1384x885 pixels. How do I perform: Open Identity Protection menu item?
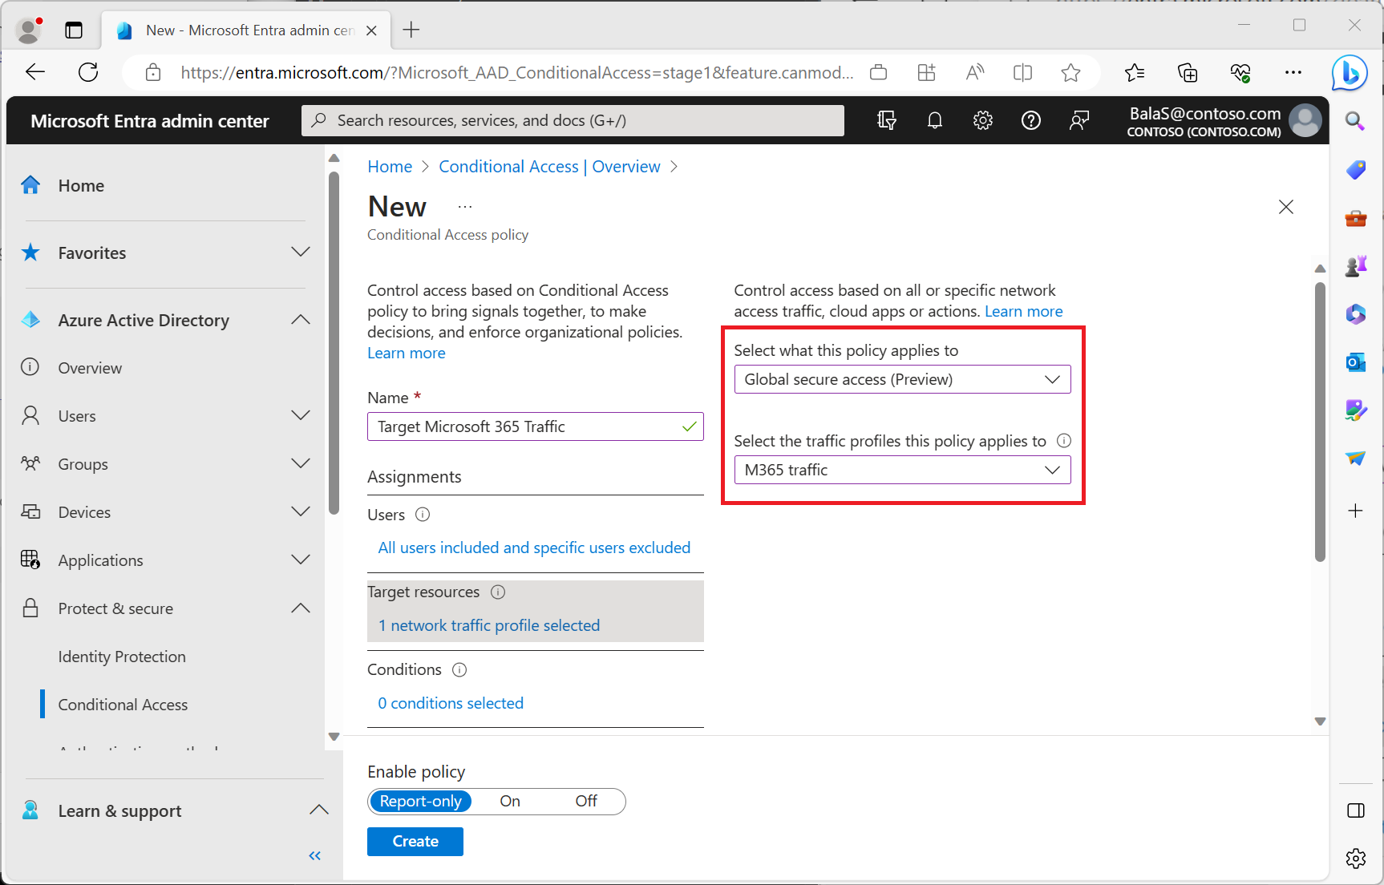pos(122,657)
